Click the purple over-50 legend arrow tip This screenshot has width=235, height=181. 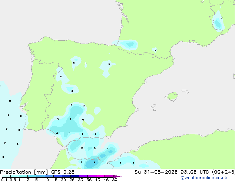pyautogui.click(x=118, y=176)
